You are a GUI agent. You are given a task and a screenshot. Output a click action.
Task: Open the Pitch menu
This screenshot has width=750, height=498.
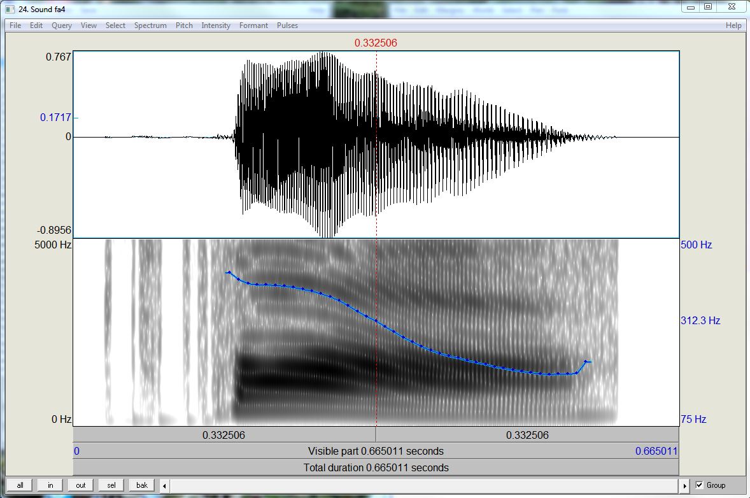point(184,25)
